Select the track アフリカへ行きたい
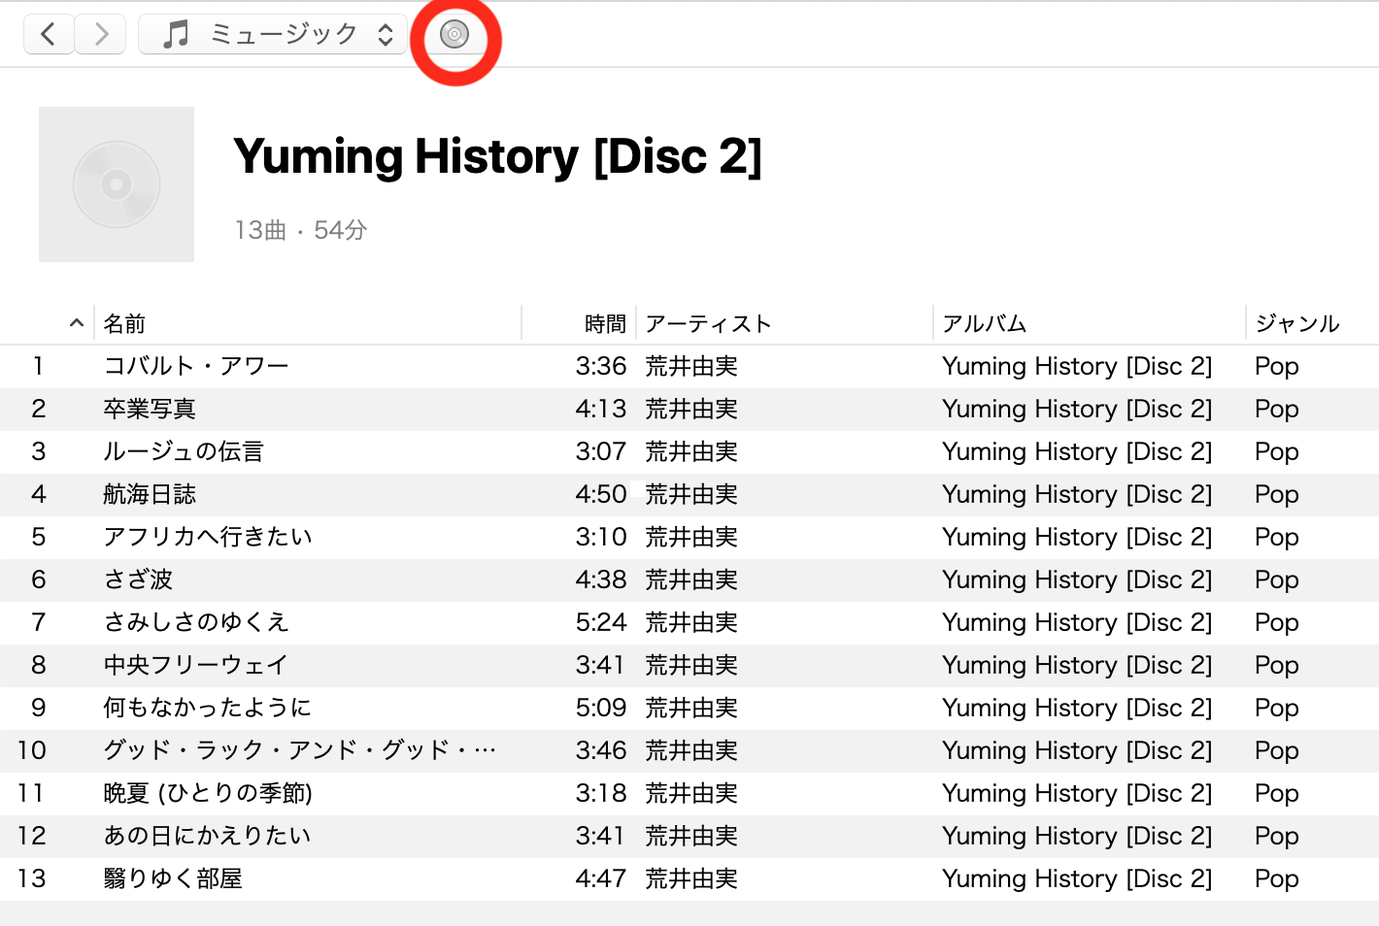Image resolution: width=1379 pixels, height=926 pixels. 208,537
